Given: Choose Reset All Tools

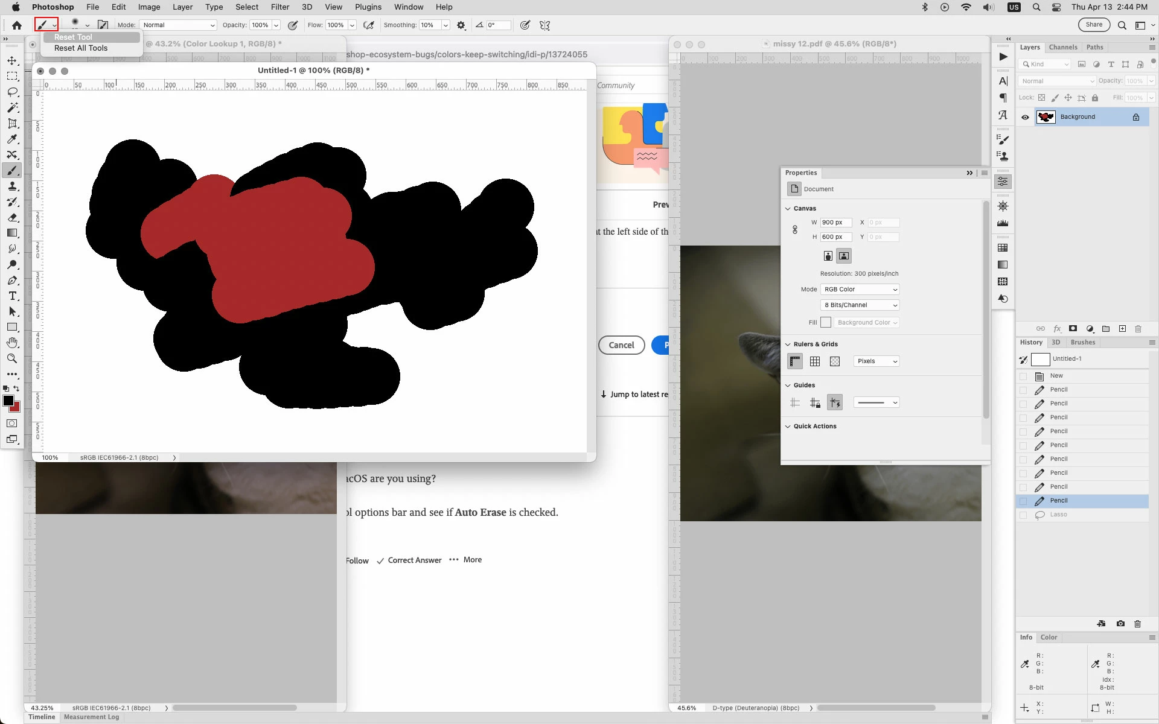Looking at the screenshot, I should (x=81, y=48).
